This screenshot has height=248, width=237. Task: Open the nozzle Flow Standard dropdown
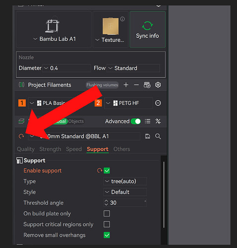click(x=133, y=68)
